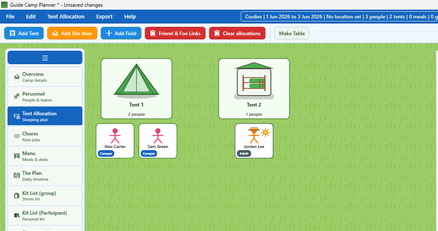
Task: Select the Jordan Lee person card
Action: pos(254,141)
